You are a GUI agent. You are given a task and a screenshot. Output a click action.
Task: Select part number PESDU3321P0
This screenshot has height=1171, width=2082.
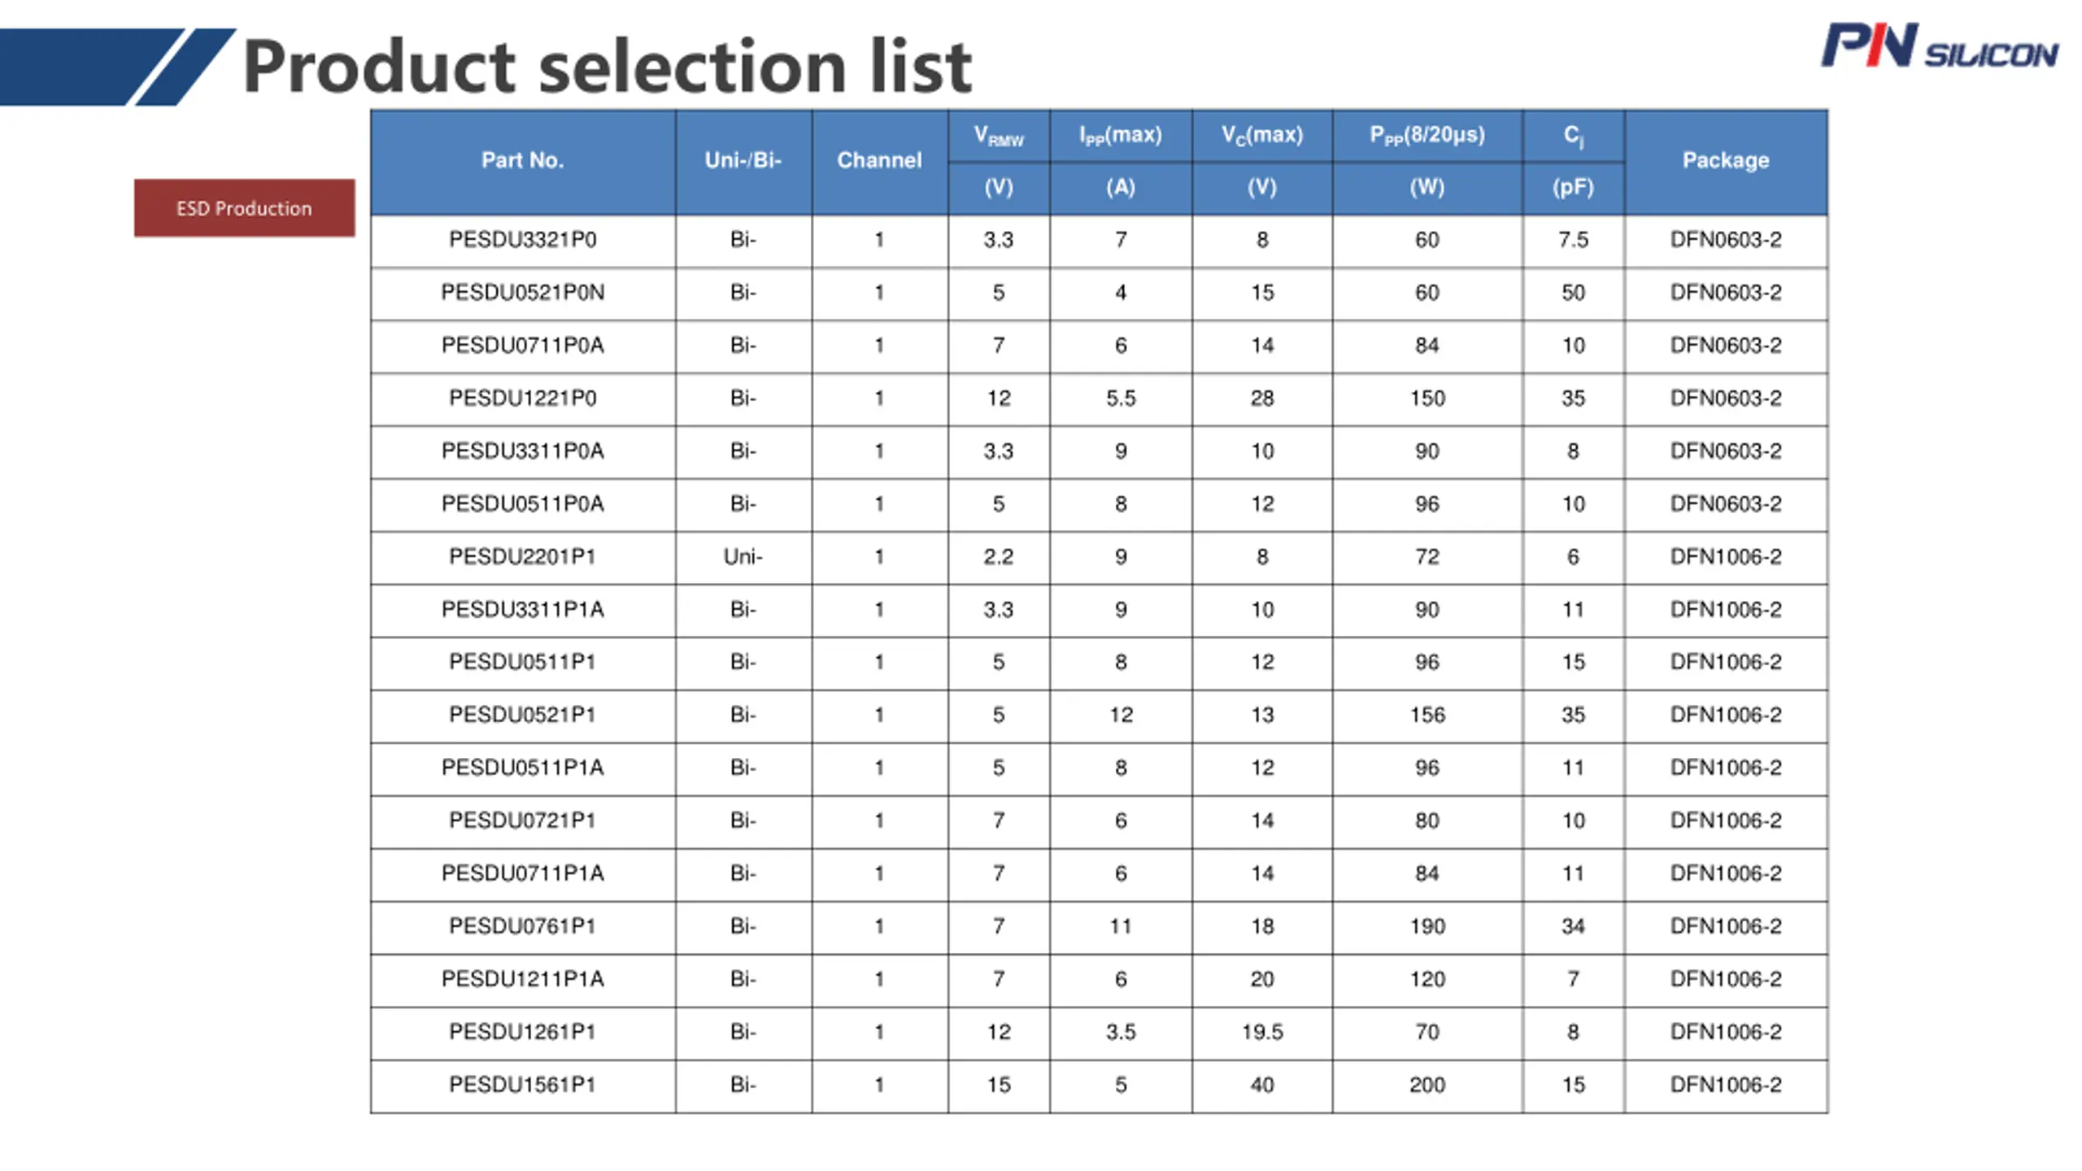523,240
